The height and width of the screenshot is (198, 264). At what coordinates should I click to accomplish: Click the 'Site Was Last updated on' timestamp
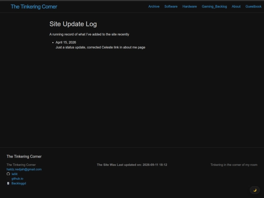pos(132,165)
